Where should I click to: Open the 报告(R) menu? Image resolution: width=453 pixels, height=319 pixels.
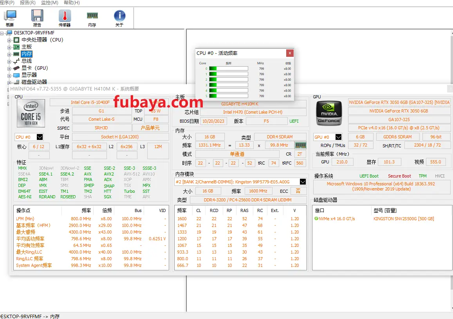28,3
